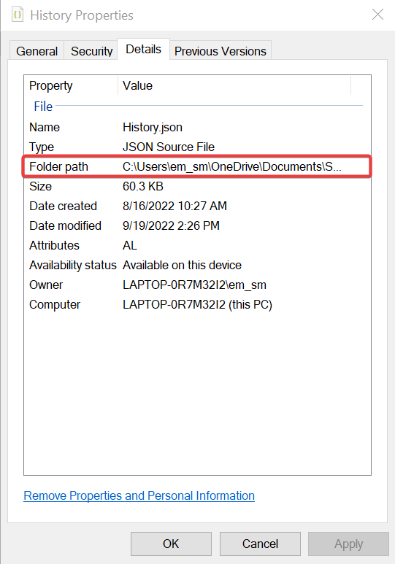Select the History.json name value

click(153, 128)
